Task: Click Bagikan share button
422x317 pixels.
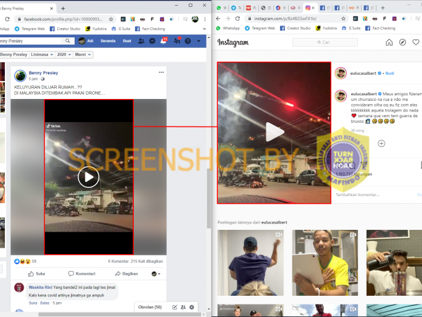Action: [126, 273]
